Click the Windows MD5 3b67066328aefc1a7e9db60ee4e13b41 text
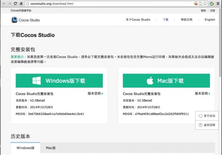This screenshot has height=155, width=222. 56,114
